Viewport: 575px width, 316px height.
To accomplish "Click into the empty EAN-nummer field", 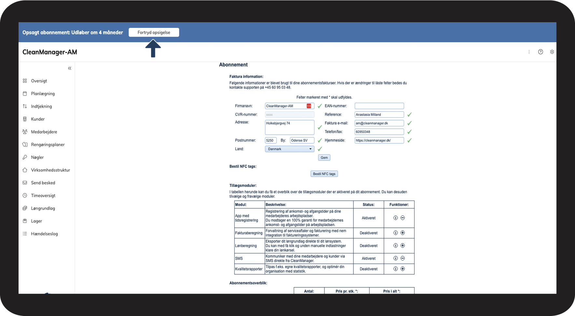I will click(379, 106).
